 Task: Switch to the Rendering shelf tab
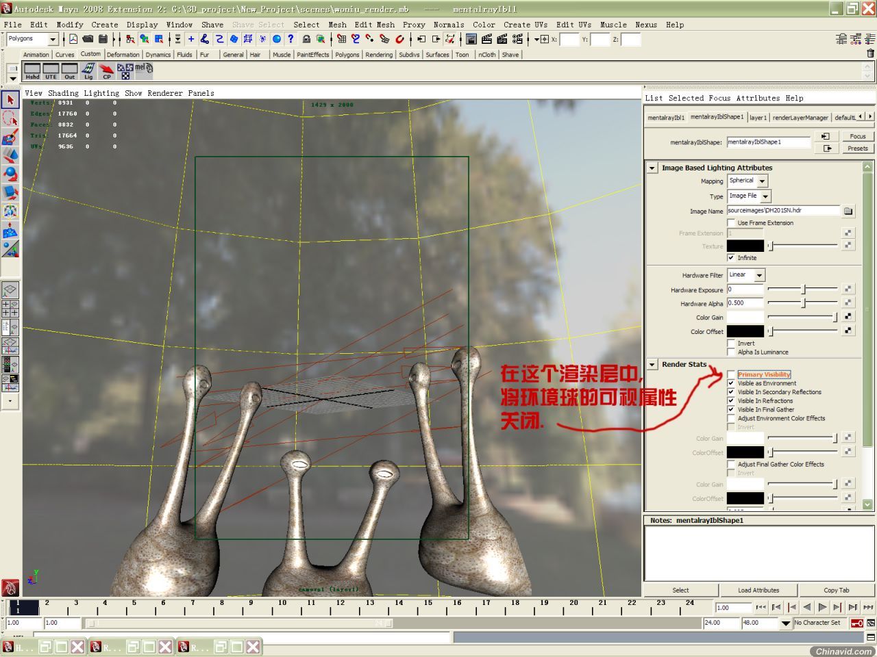[x=379, y=55]
